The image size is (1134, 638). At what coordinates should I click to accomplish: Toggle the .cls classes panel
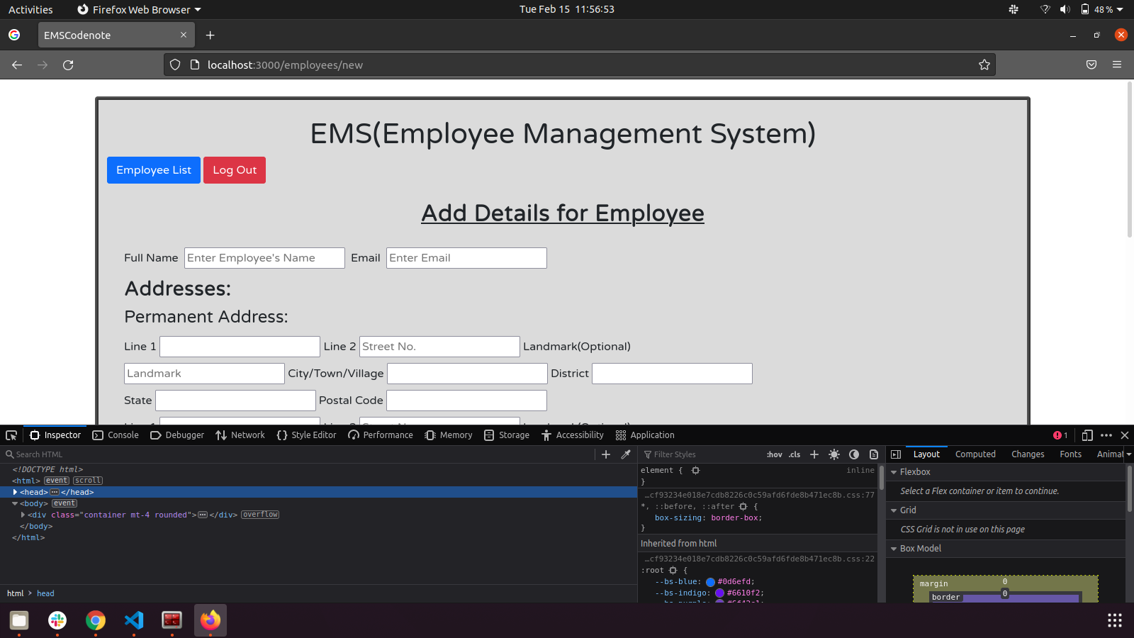795,454
